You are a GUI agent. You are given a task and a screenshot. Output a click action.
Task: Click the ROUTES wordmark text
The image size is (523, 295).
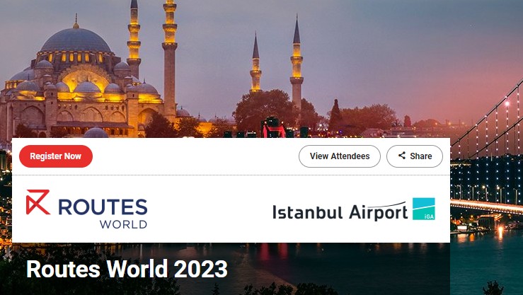point(103,207)
